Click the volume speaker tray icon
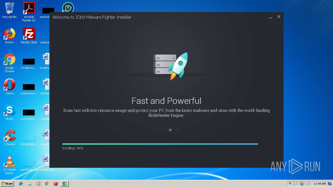Image resolution: width=333 pixels, height=187 pixels. 308,184
